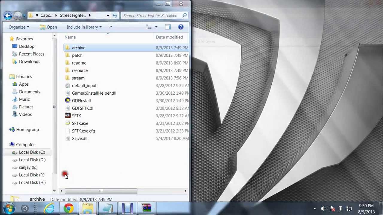Click navigation pane scroll down arrow
This screenshot has height=215, width=383.
click(54, 191)
